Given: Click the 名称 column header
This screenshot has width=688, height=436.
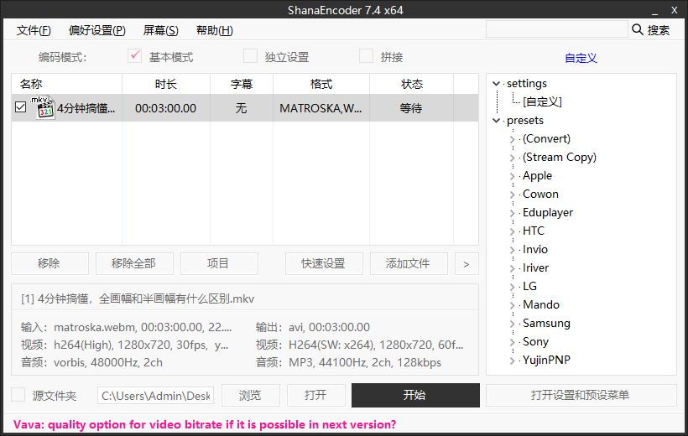Looking at the screenshot, I should [x=66, y=84].
